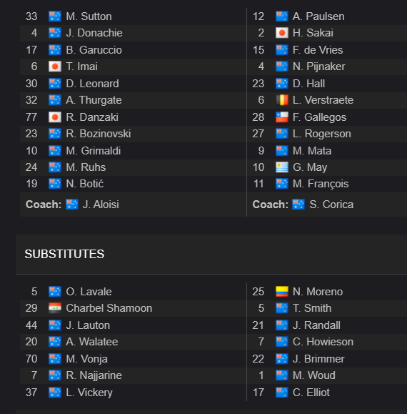Click the Japan flag beside R. Danzaki

coord(55,117)
